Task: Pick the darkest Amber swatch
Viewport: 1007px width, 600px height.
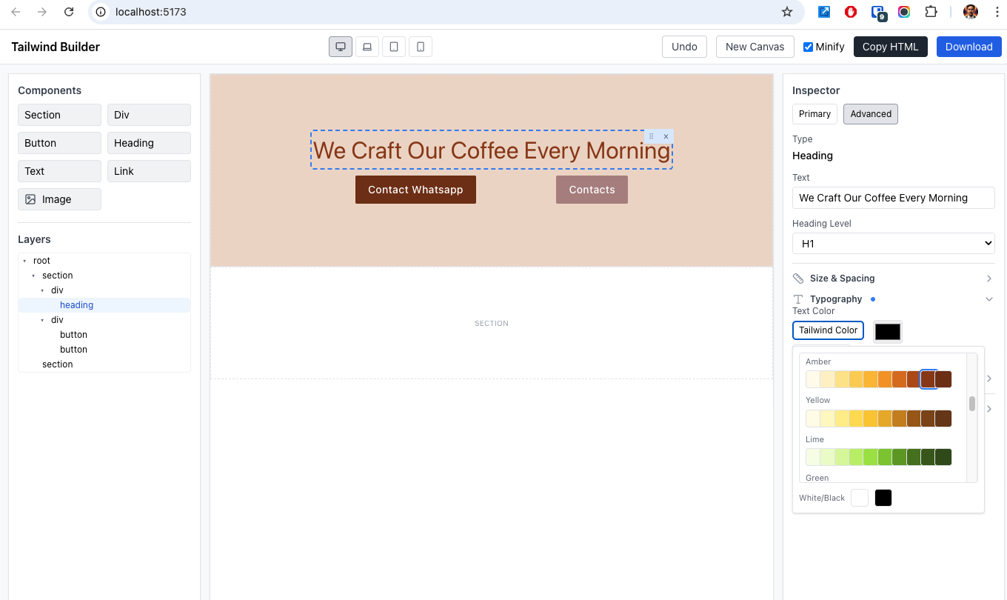Action: tap(943, 379)
